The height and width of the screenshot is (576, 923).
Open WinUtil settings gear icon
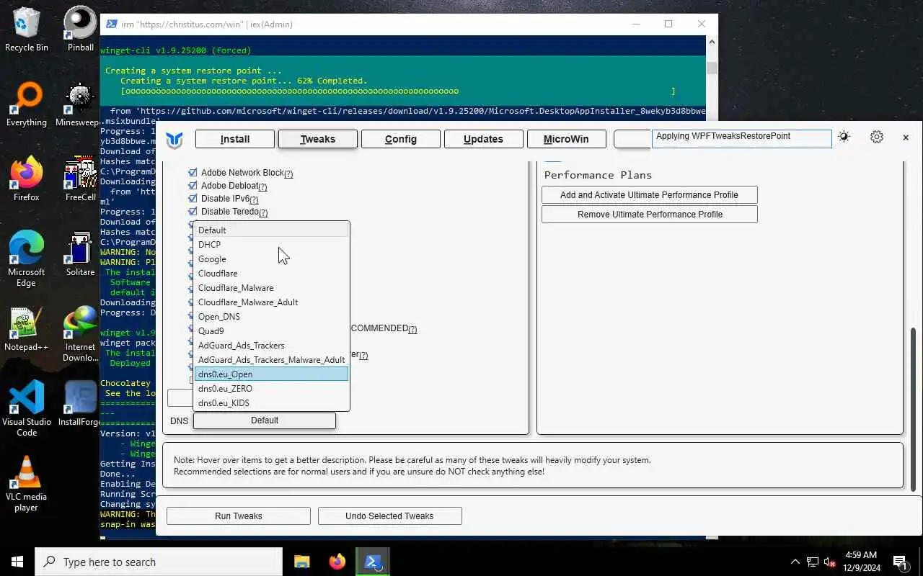[877, 137]
